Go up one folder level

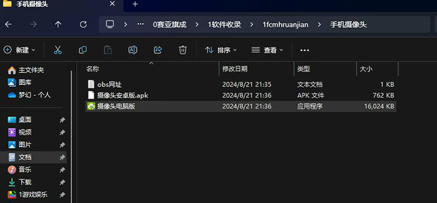[58, 25]
